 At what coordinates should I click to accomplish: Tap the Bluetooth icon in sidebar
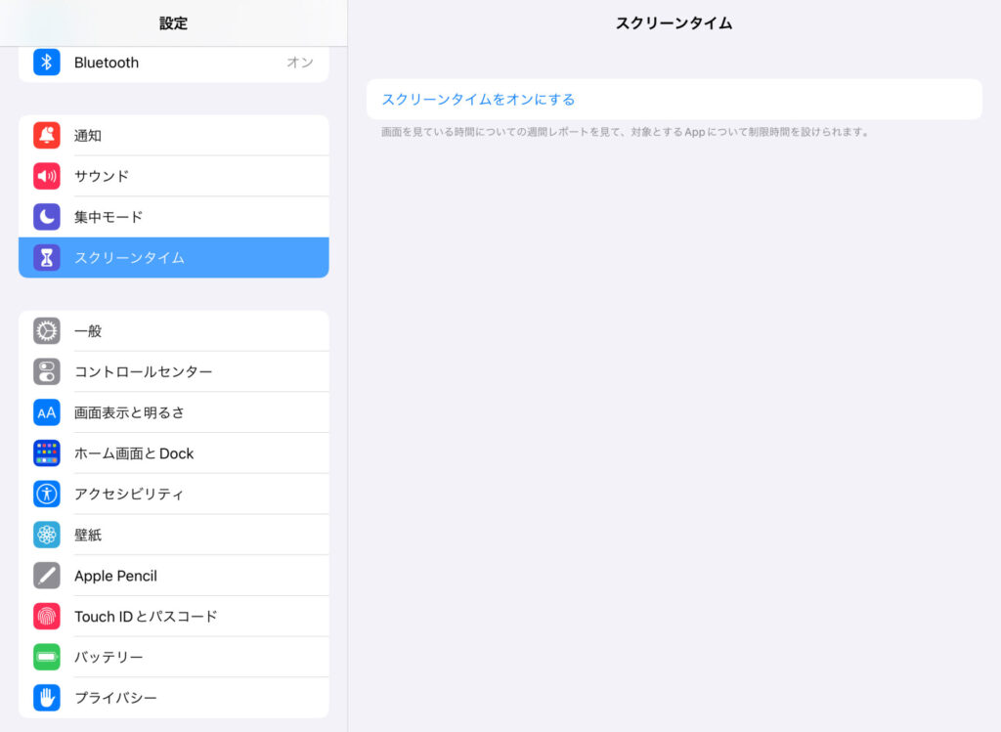(x=47, y=63)
